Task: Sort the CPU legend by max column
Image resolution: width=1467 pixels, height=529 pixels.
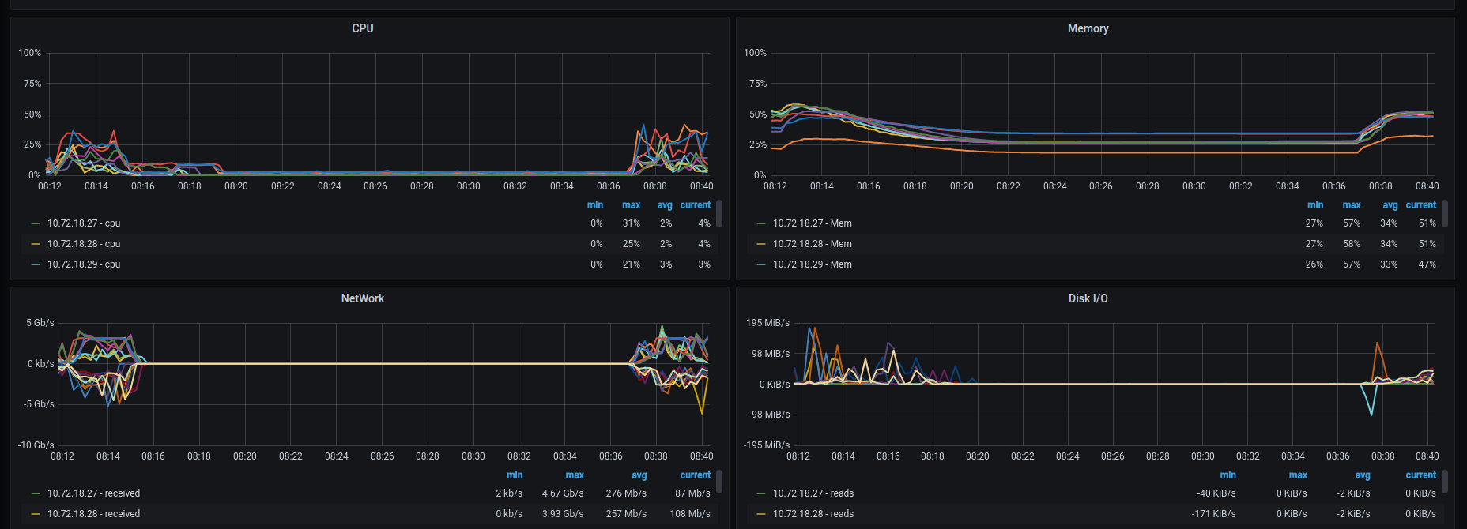Action: click(631, 205)
